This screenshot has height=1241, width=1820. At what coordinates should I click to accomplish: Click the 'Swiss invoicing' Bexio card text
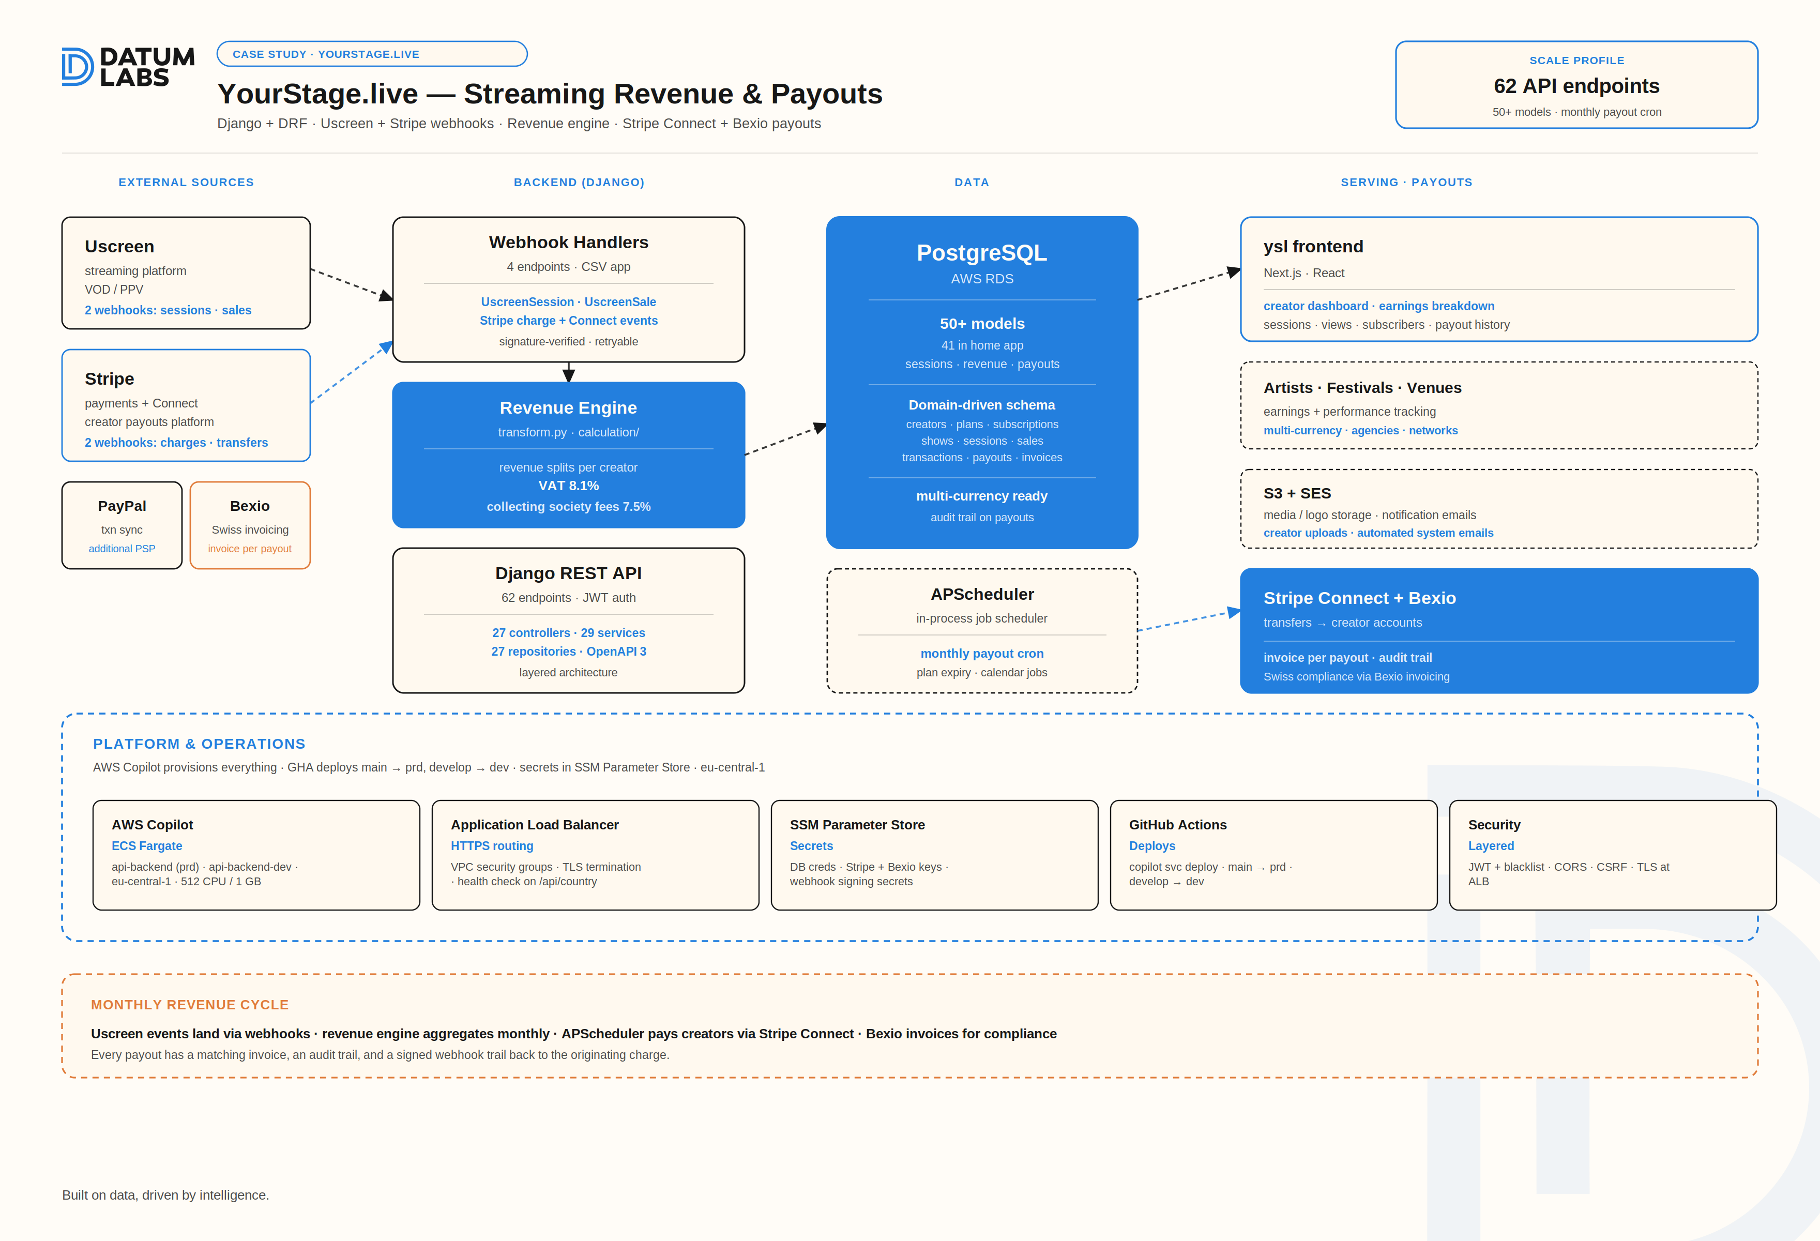point(250,530)
